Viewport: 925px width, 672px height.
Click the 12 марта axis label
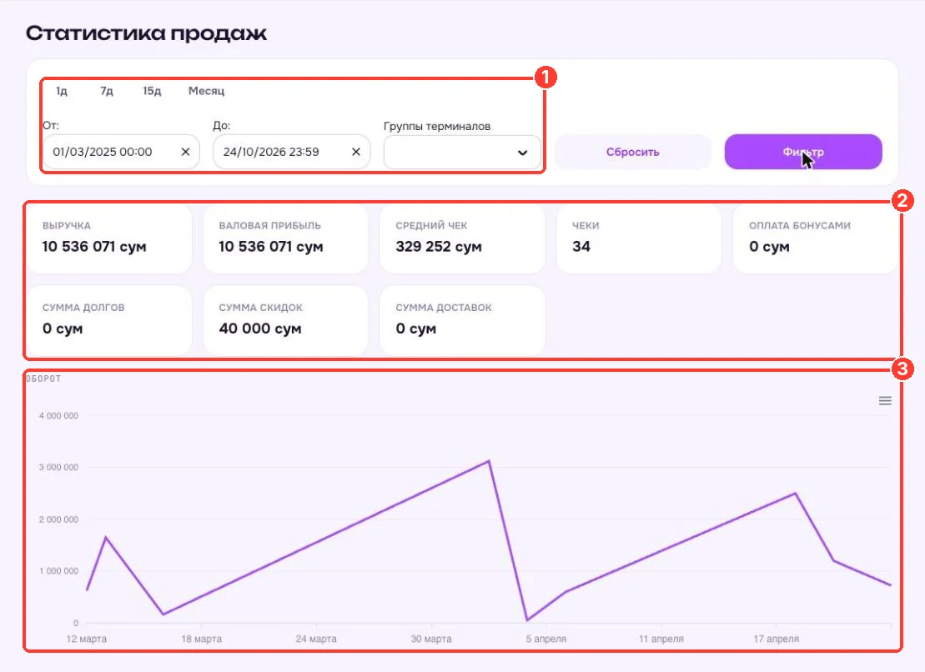pos(87,639)
